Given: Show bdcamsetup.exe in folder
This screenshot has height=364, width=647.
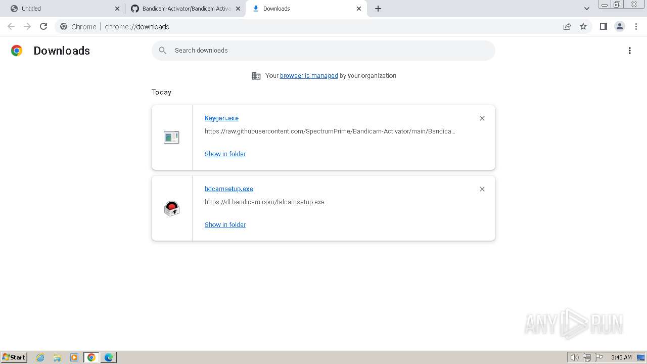Looking at the screenshot, I should [225, 225].
